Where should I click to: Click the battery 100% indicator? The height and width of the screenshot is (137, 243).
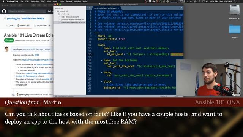coord(214,2)
